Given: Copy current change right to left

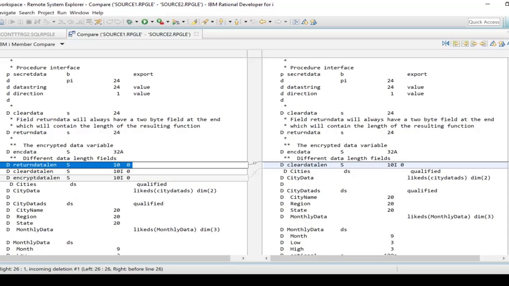Looking at the screenshot, I should click(483, 44).
